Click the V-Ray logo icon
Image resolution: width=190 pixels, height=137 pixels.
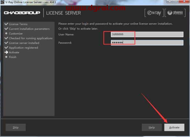pos(154,13)
